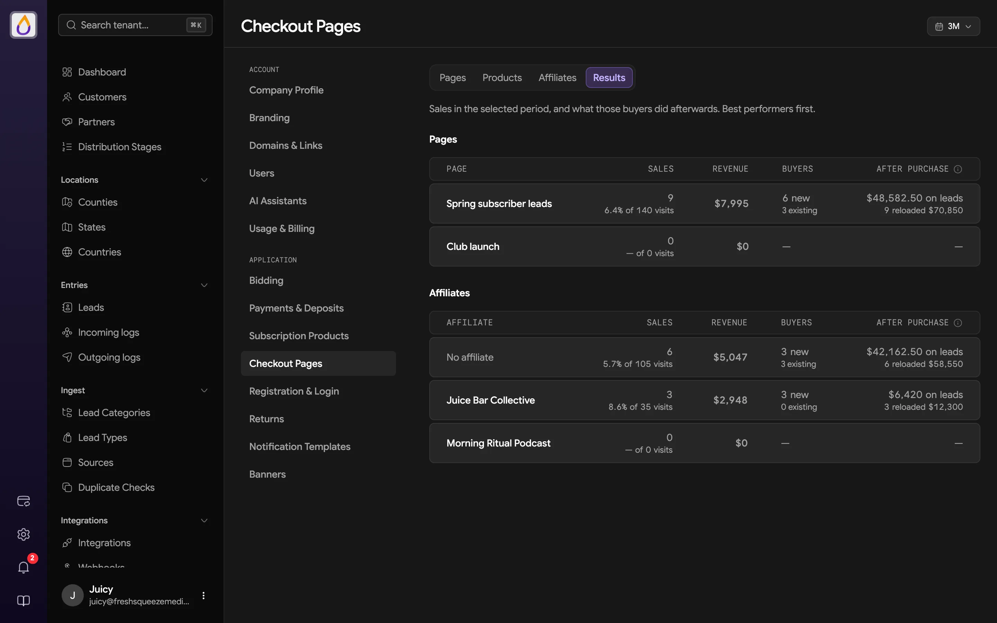
Task: Open notifications bell with badge
Action: pyautogui.click(x=24, y=567)
